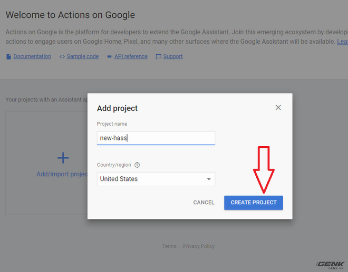Click the Documentation file icon
The width and height of the screenshot is (348, 272).
tap(8, 57)
